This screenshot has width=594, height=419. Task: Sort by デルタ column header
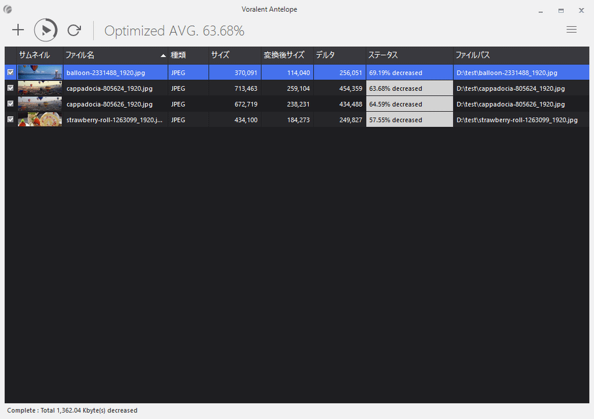coord(340,56)
